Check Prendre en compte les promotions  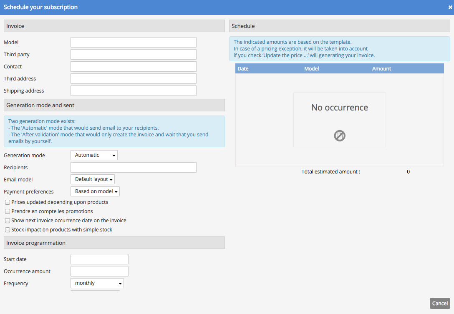pyautogui.click(x=8, y=211)
